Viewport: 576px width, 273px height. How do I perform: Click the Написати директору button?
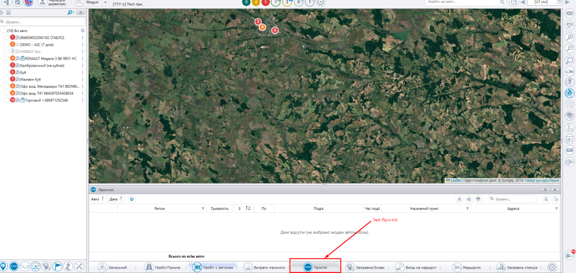point(54,2)
